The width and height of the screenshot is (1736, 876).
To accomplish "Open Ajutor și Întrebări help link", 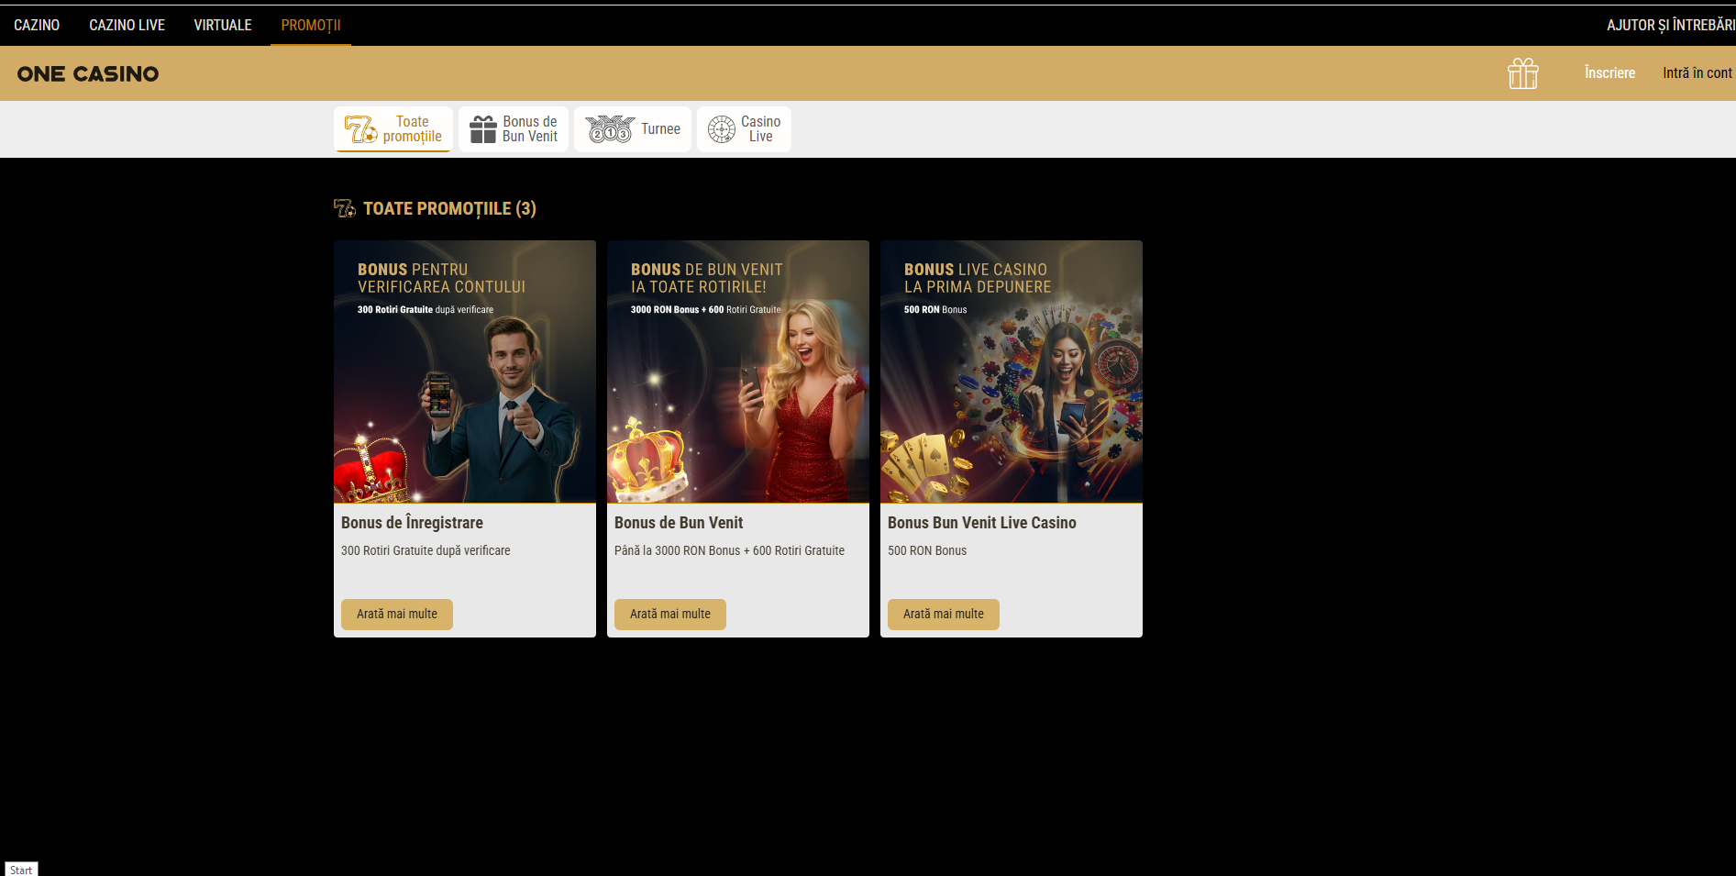I will (1669, 25).
